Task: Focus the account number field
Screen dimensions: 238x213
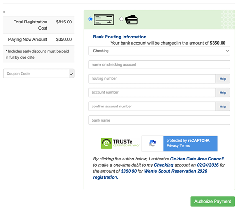Action: tap(152, 92)
